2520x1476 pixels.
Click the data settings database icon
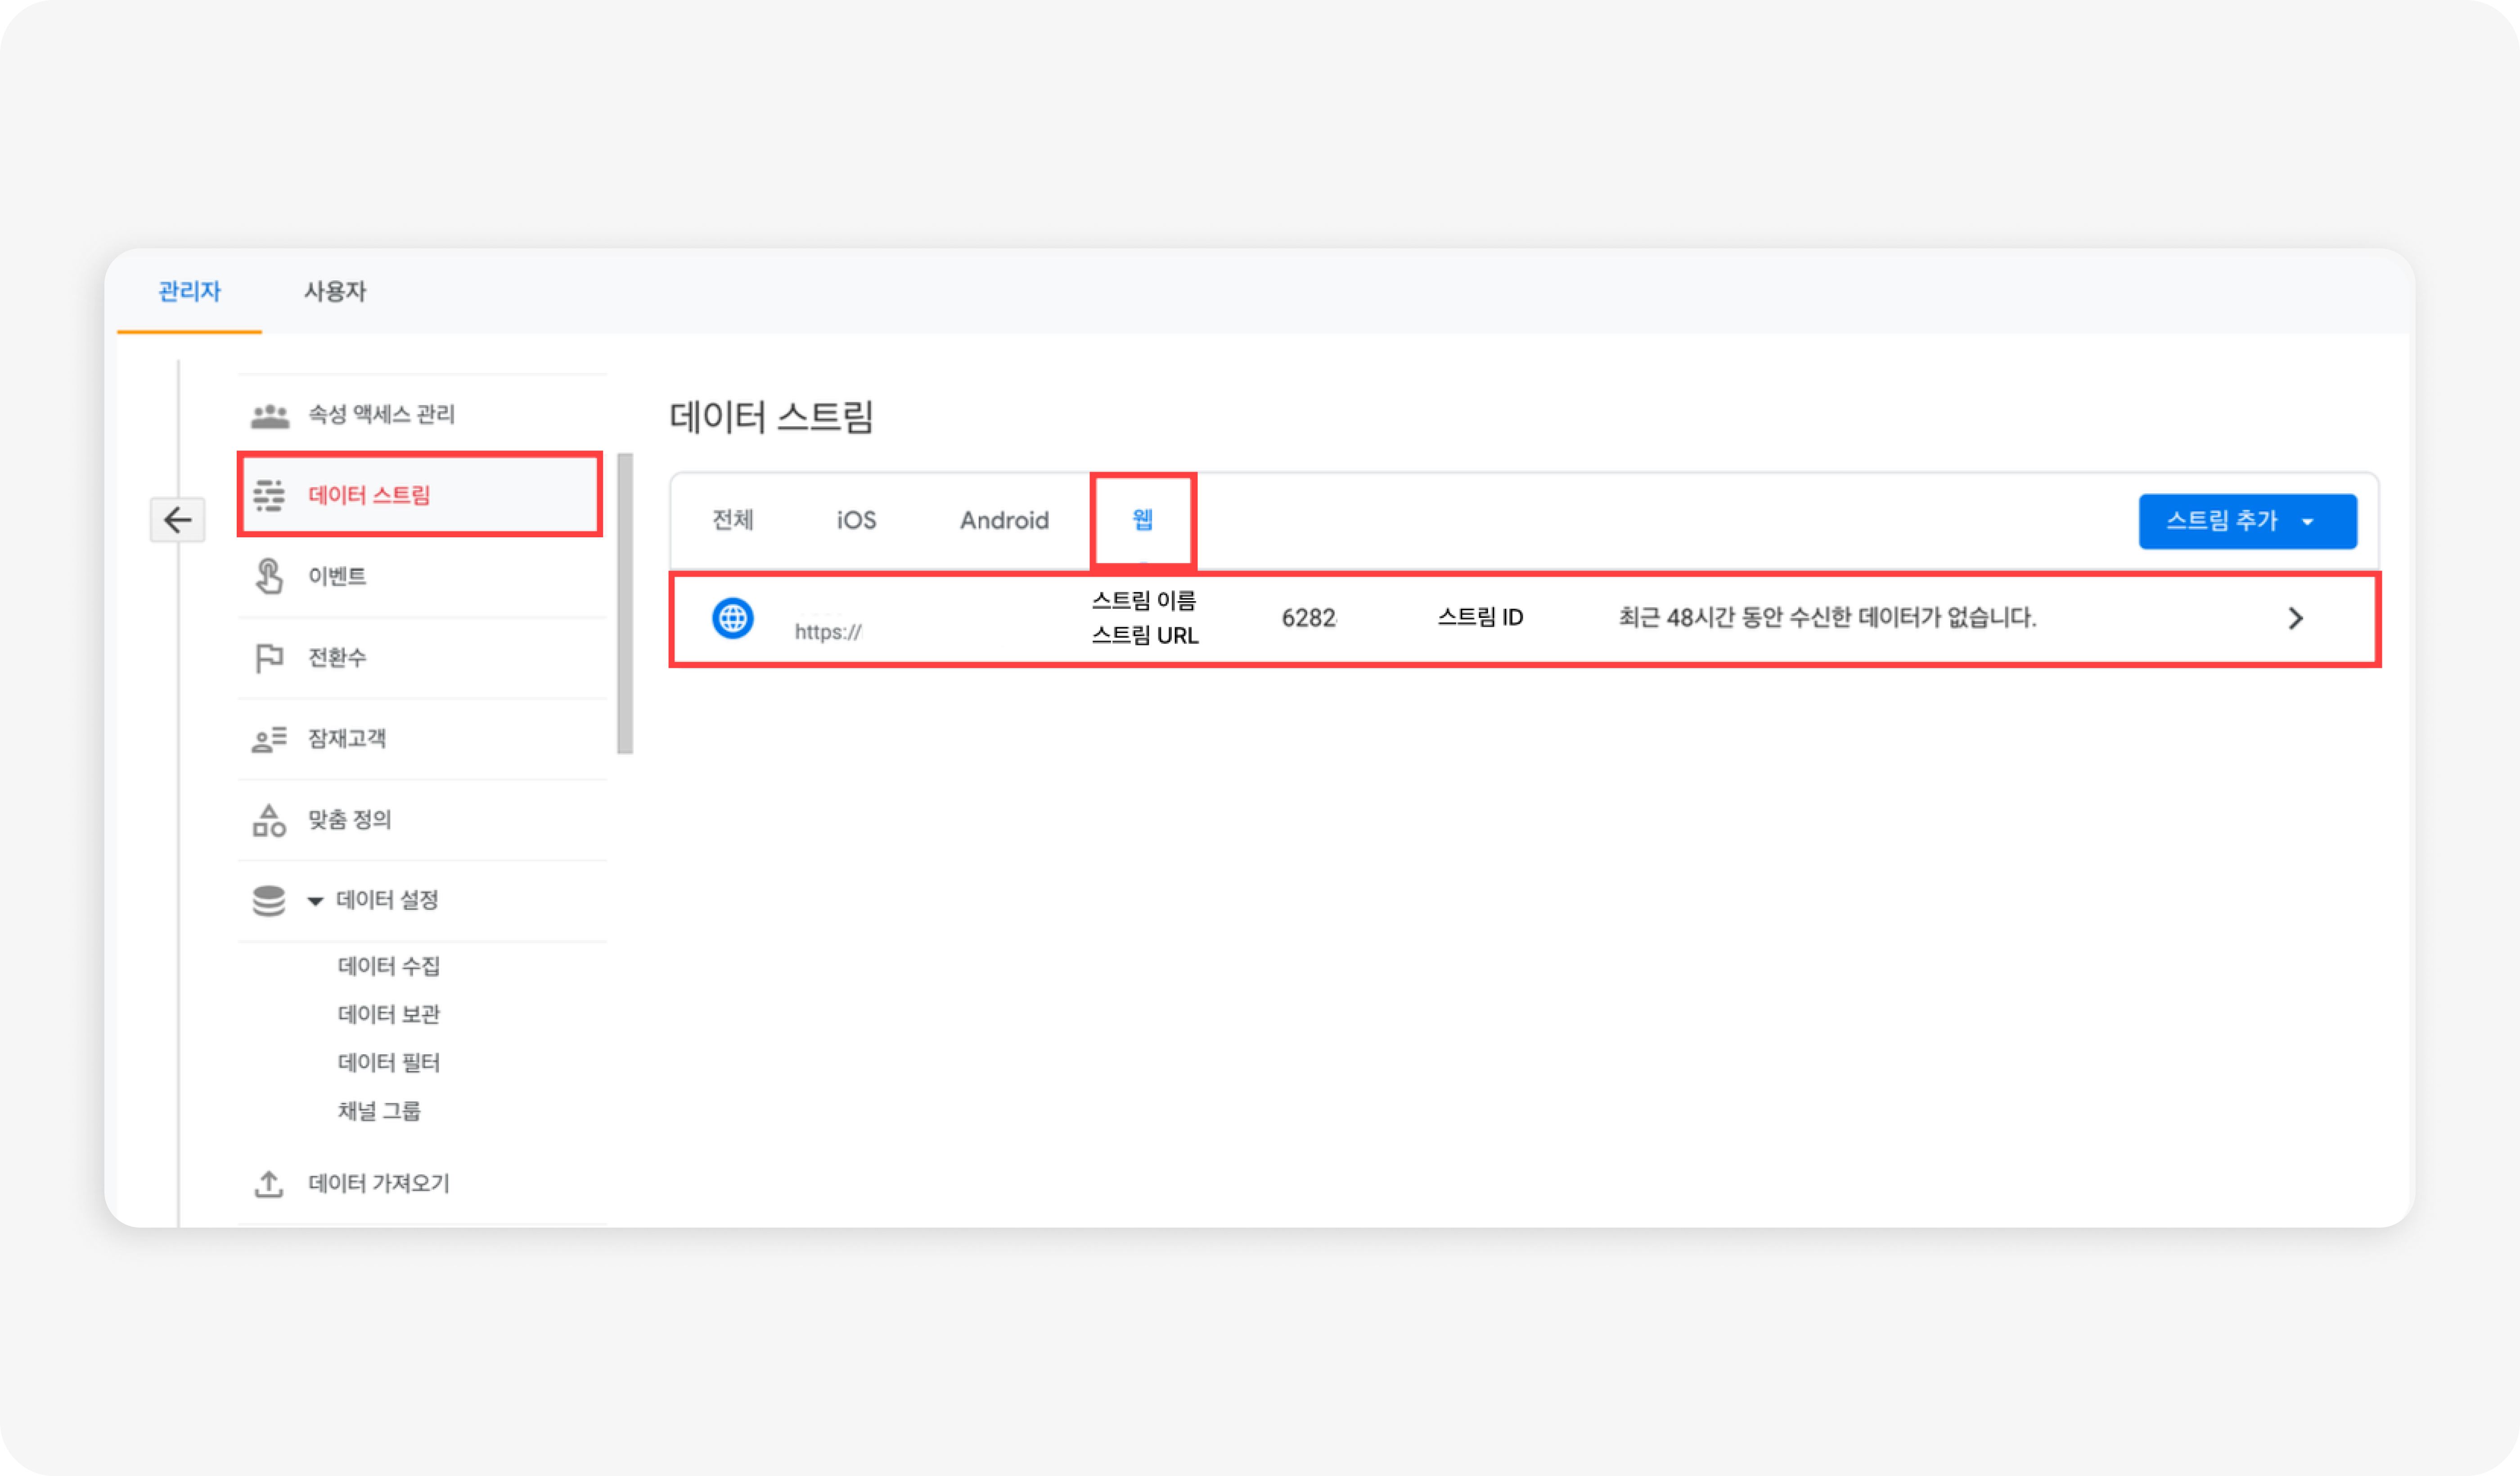(269, 901)
